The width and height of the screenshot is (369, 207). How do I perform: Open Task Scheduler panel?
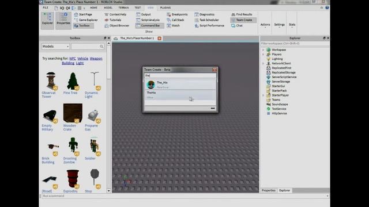point(206,20)
